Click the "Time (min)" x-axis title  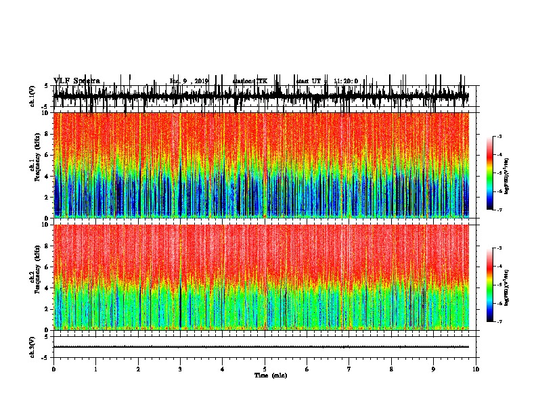coord(271,375)
